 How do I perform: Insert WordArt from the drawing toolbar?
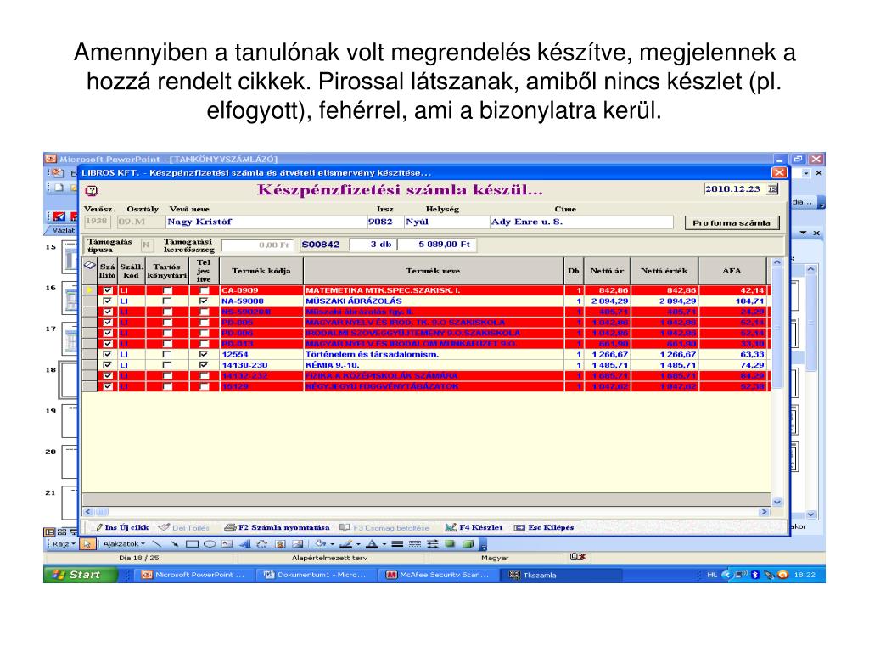coord(244,544)
